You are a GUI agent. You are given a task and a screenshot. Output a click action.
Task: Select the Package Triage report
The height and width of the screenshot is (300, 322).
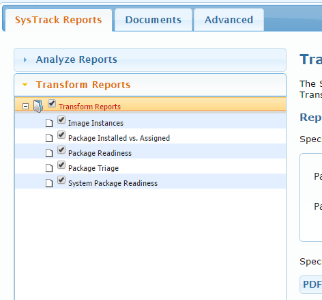click(93, 168)
